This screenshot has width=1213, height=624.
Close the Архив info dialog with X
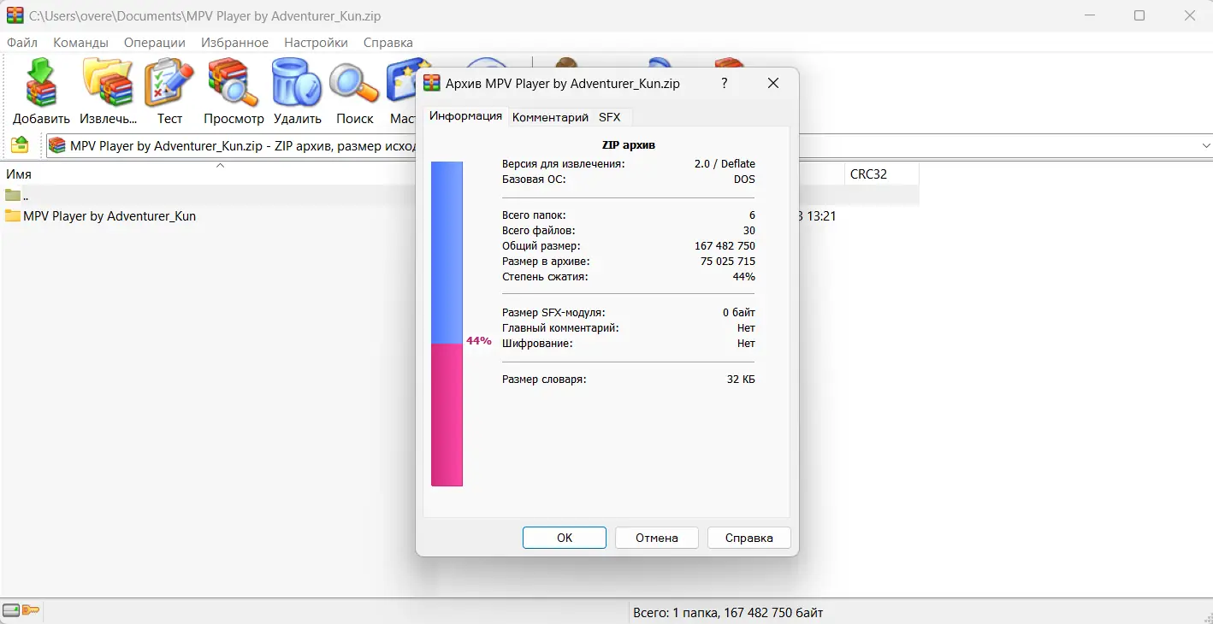click(x=773, y=83)
